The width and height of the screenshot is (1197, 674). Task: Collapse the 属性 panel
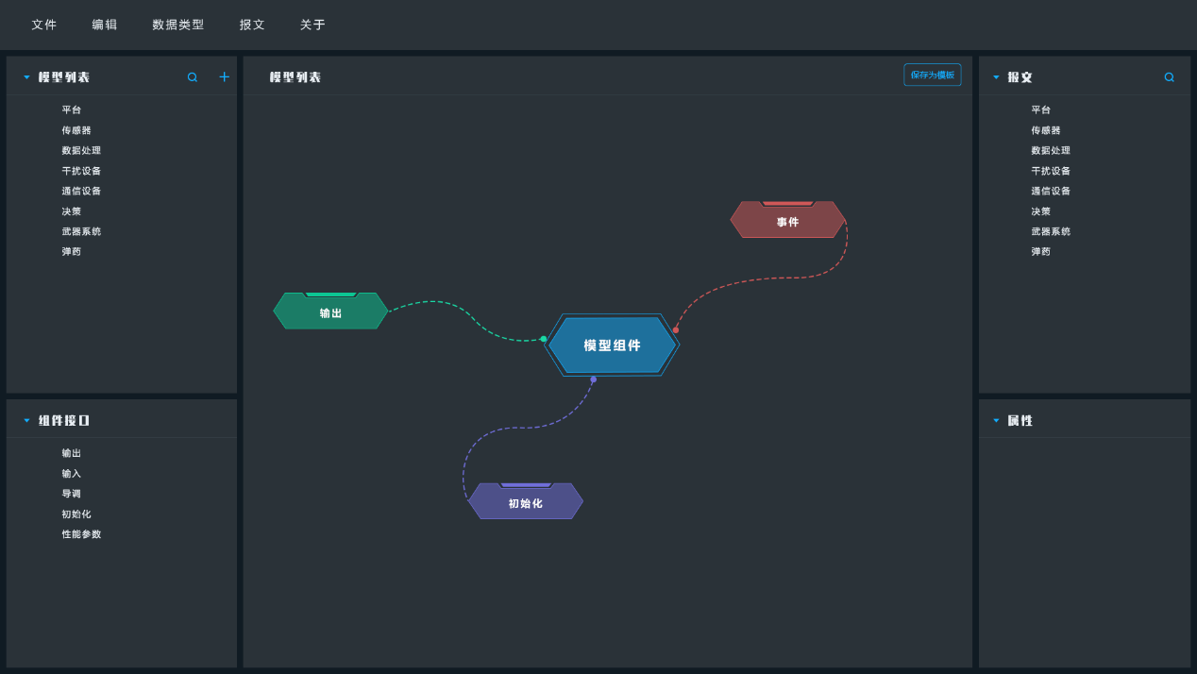click(x=996, y=421)
